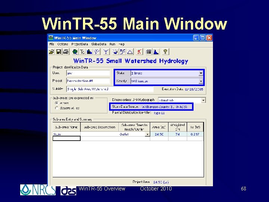Open Storm Data rain cloud icon

[x=115, y=52]
